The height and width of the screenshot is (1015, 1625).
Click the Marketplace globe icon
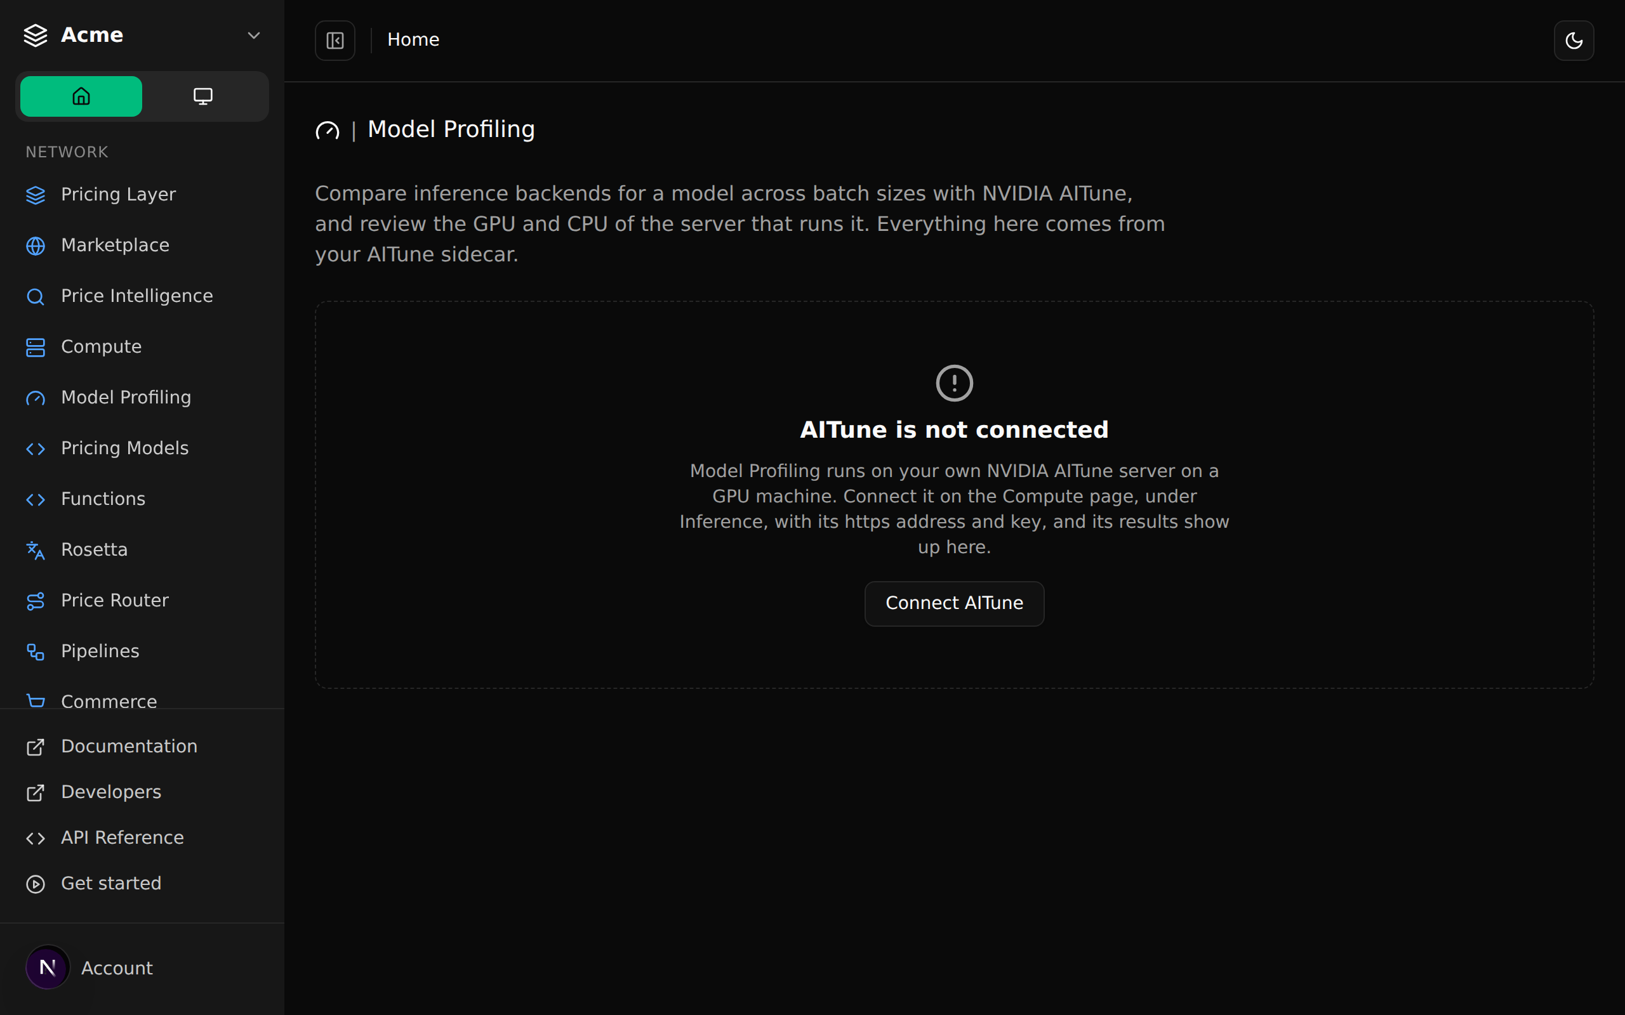point(36,246)
